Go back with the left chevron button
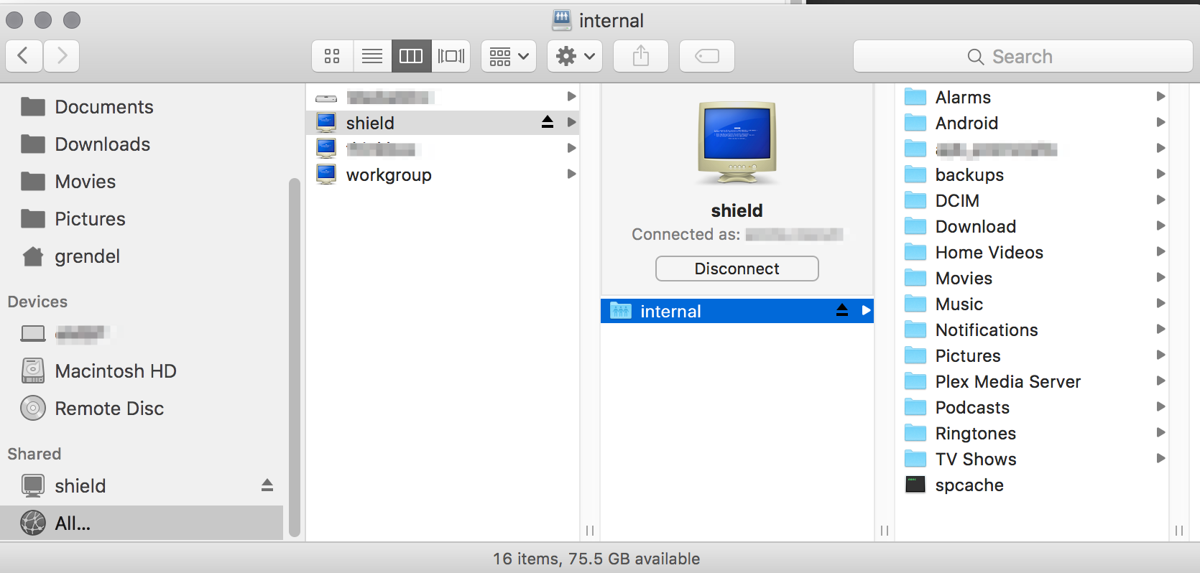This screenshot has width=1200, height=573. (x=24, y=56)
